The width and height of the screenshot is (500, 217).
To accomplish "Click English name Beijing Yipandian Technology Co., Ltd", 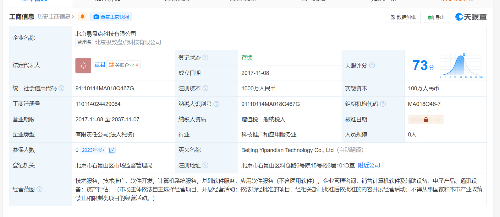I will pyautogui.click(x=288, y=150).
